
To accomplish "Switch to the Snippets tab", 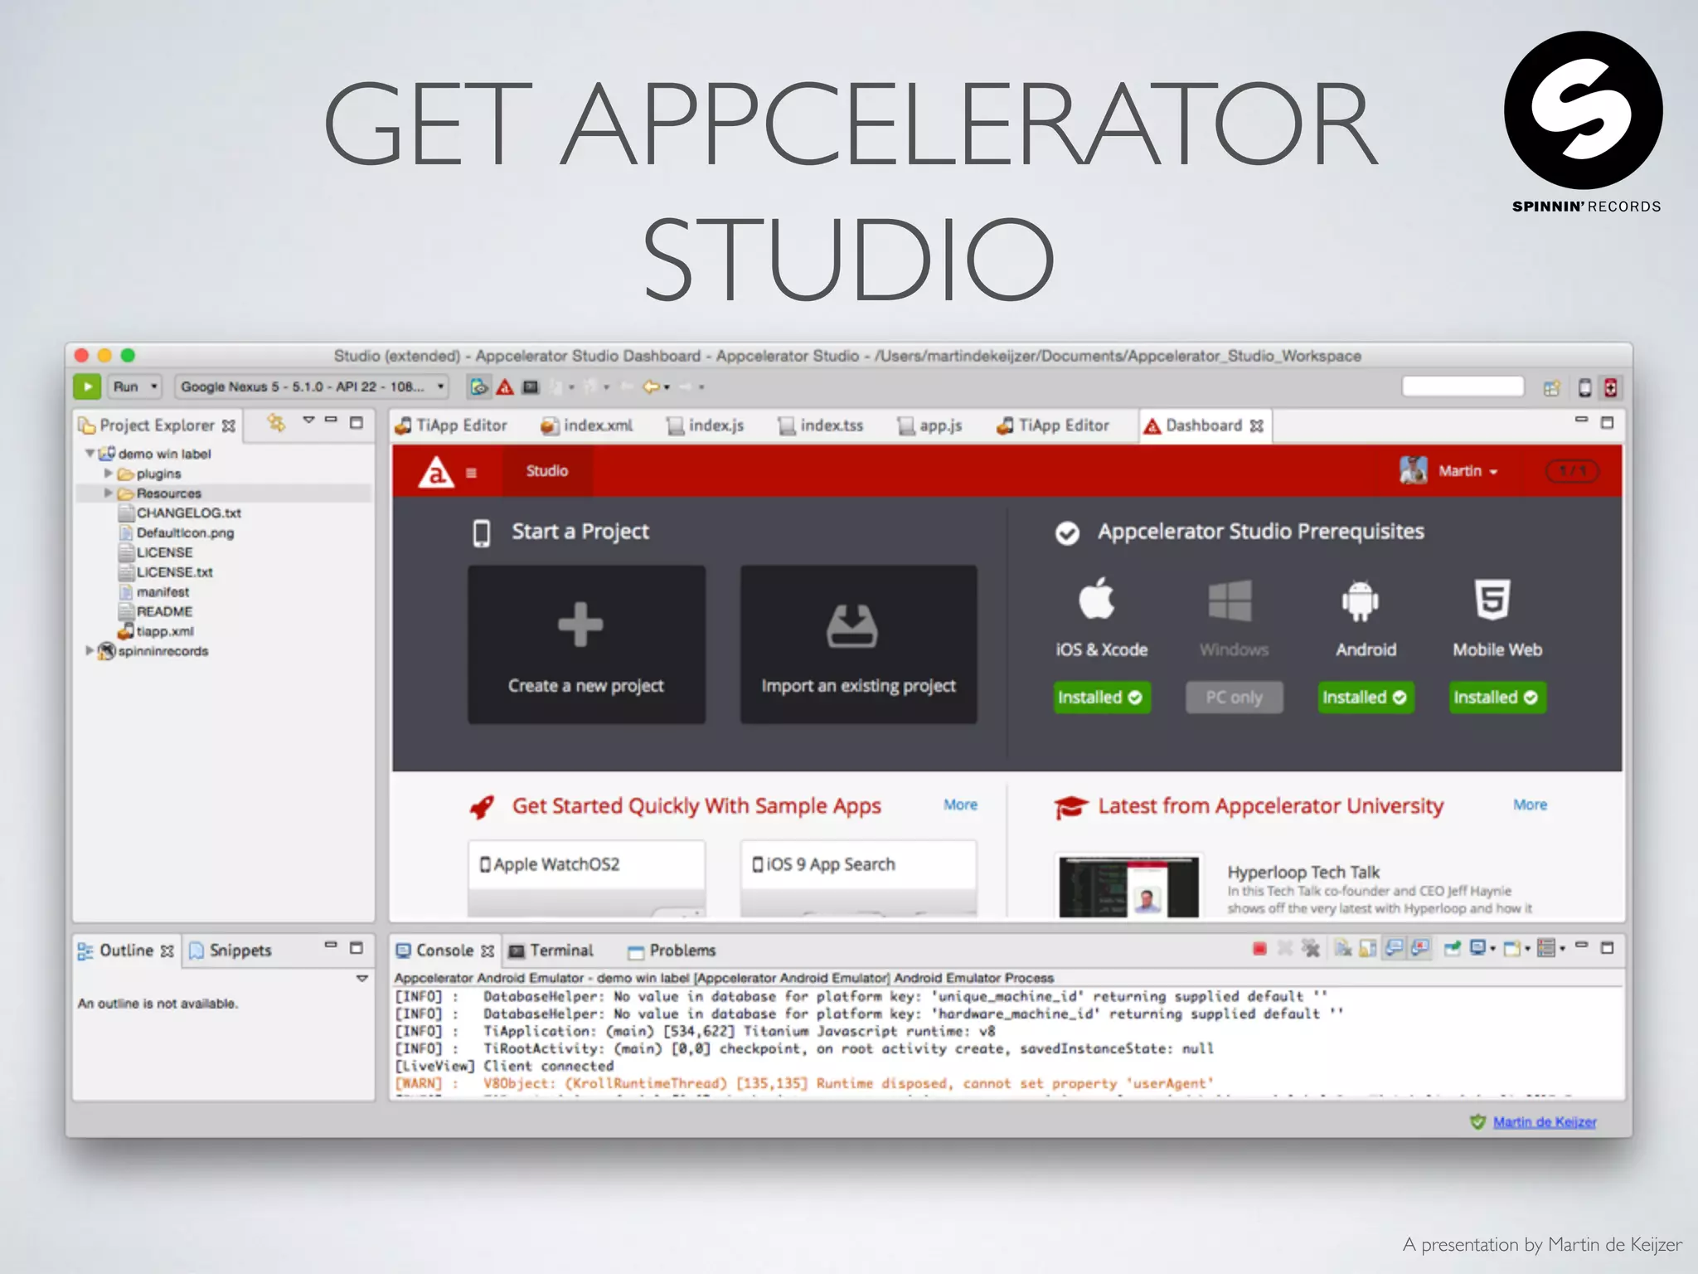I will click(x=230, y=951).
